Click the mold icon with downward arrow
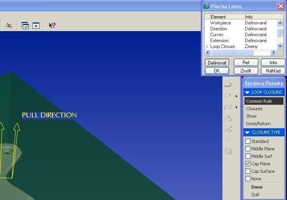This screenshot has height=200, width=287. (x=228, y=119)
